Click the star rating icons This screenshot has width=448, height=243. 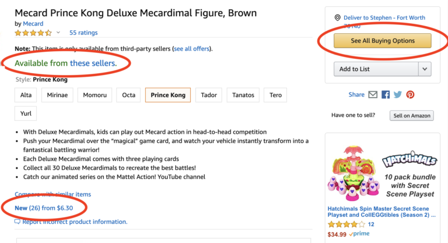pos(33,33)
